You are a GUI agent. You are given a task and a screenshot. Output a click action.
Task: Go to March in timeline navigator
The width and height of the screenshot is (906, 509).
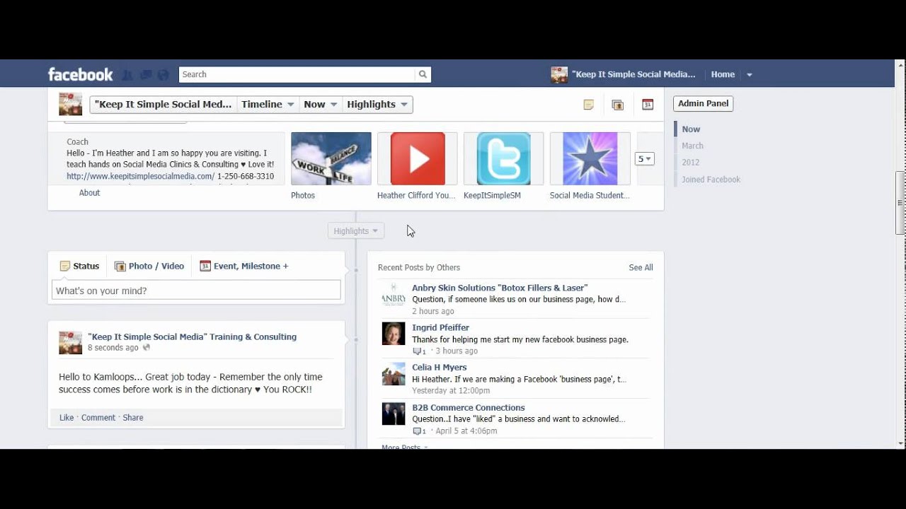coord(692,146)
